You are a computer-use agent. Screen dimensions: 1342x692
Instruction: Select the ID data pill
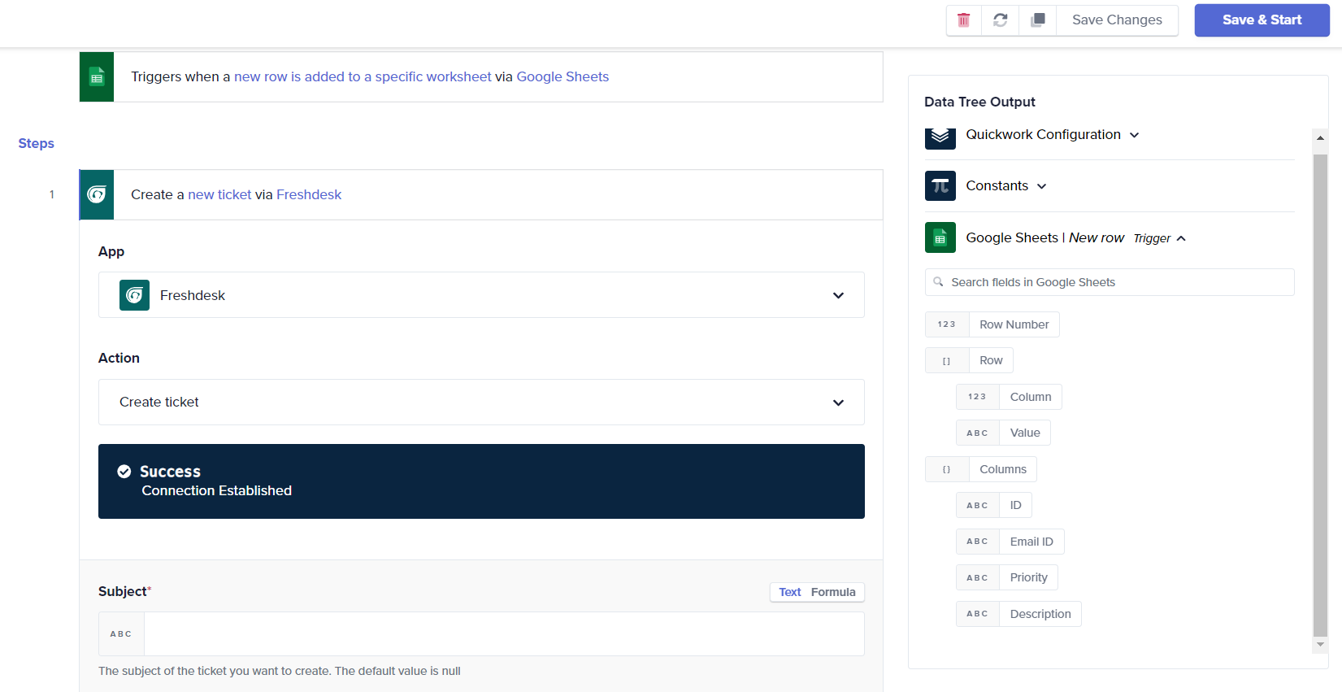(x=1015, y=505)
